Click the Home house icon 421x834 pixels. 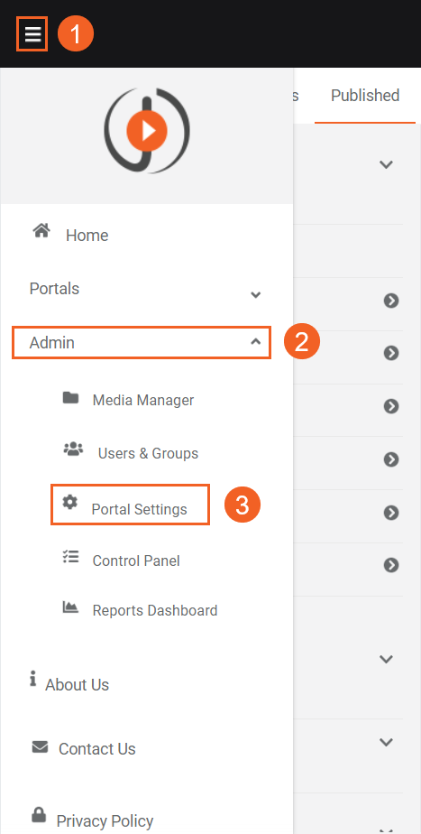coord(41,231)
